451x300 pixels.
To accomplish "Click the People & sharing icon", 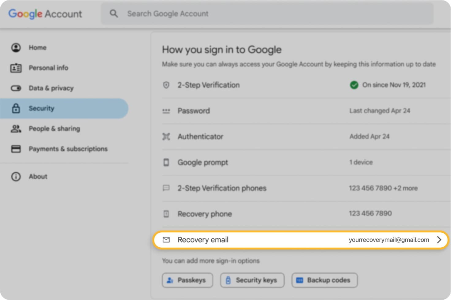I will (16, 129).
